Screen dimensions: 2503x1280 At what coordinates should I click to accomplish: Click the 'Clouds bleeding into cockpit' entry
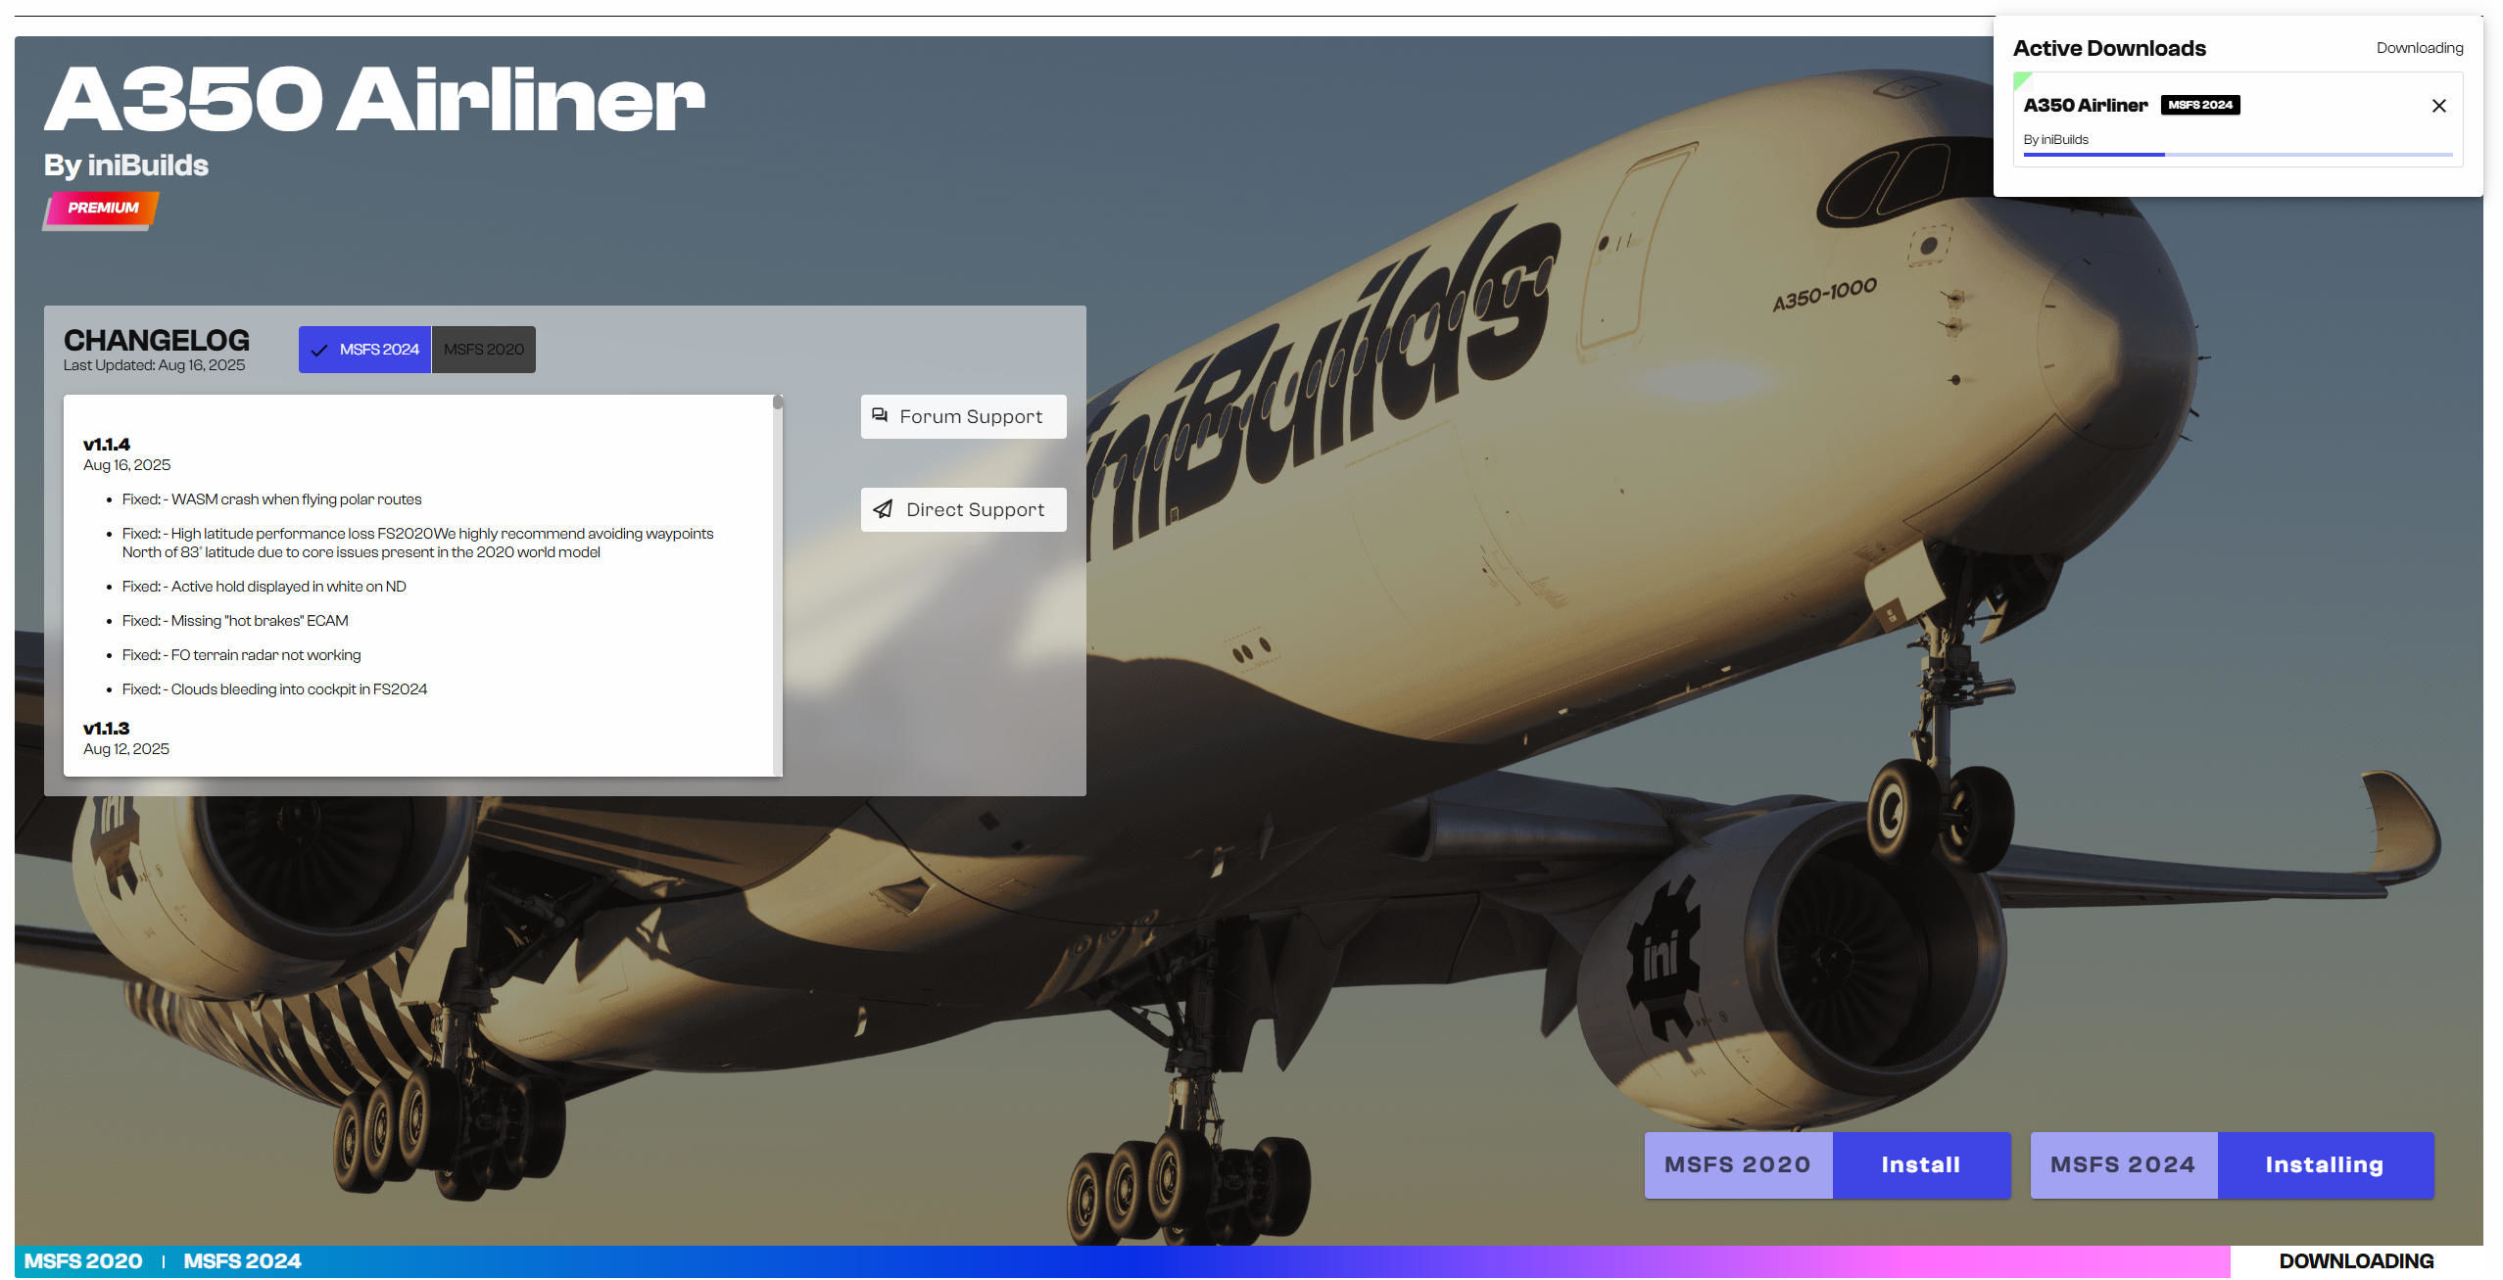pos(275,689)
